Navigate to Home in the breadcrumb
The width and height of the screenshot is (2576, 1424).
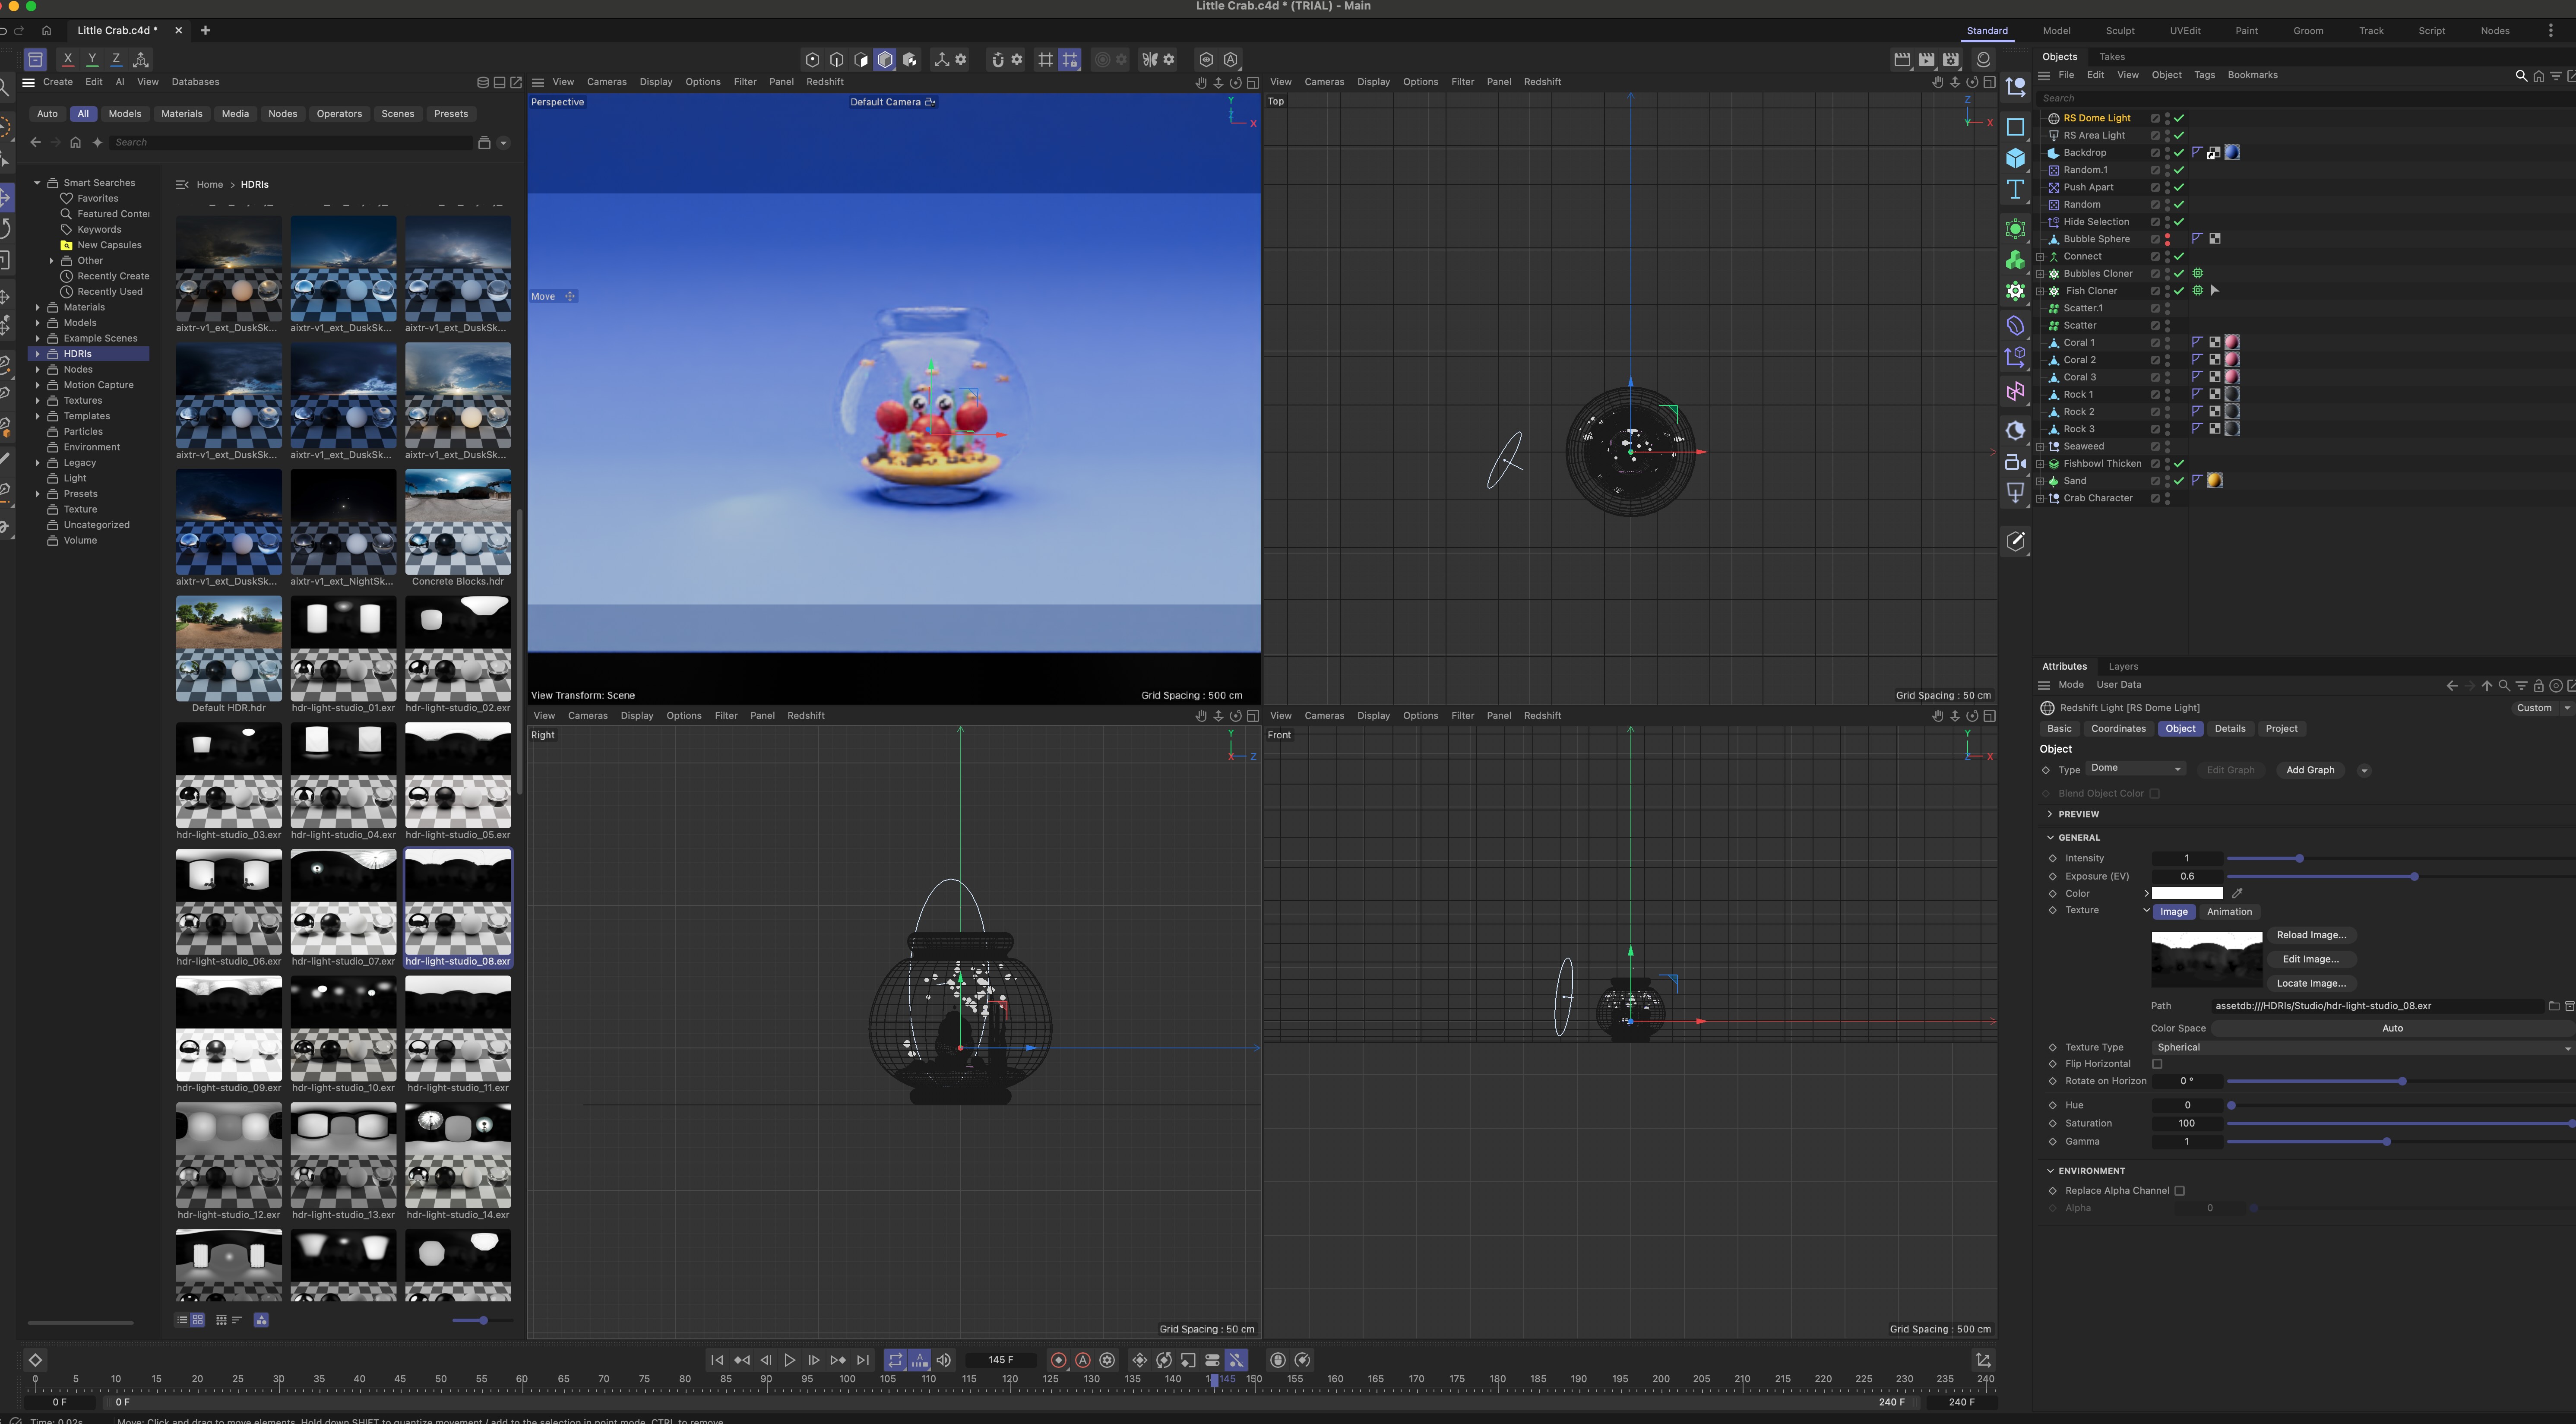[x=210, y=185]
